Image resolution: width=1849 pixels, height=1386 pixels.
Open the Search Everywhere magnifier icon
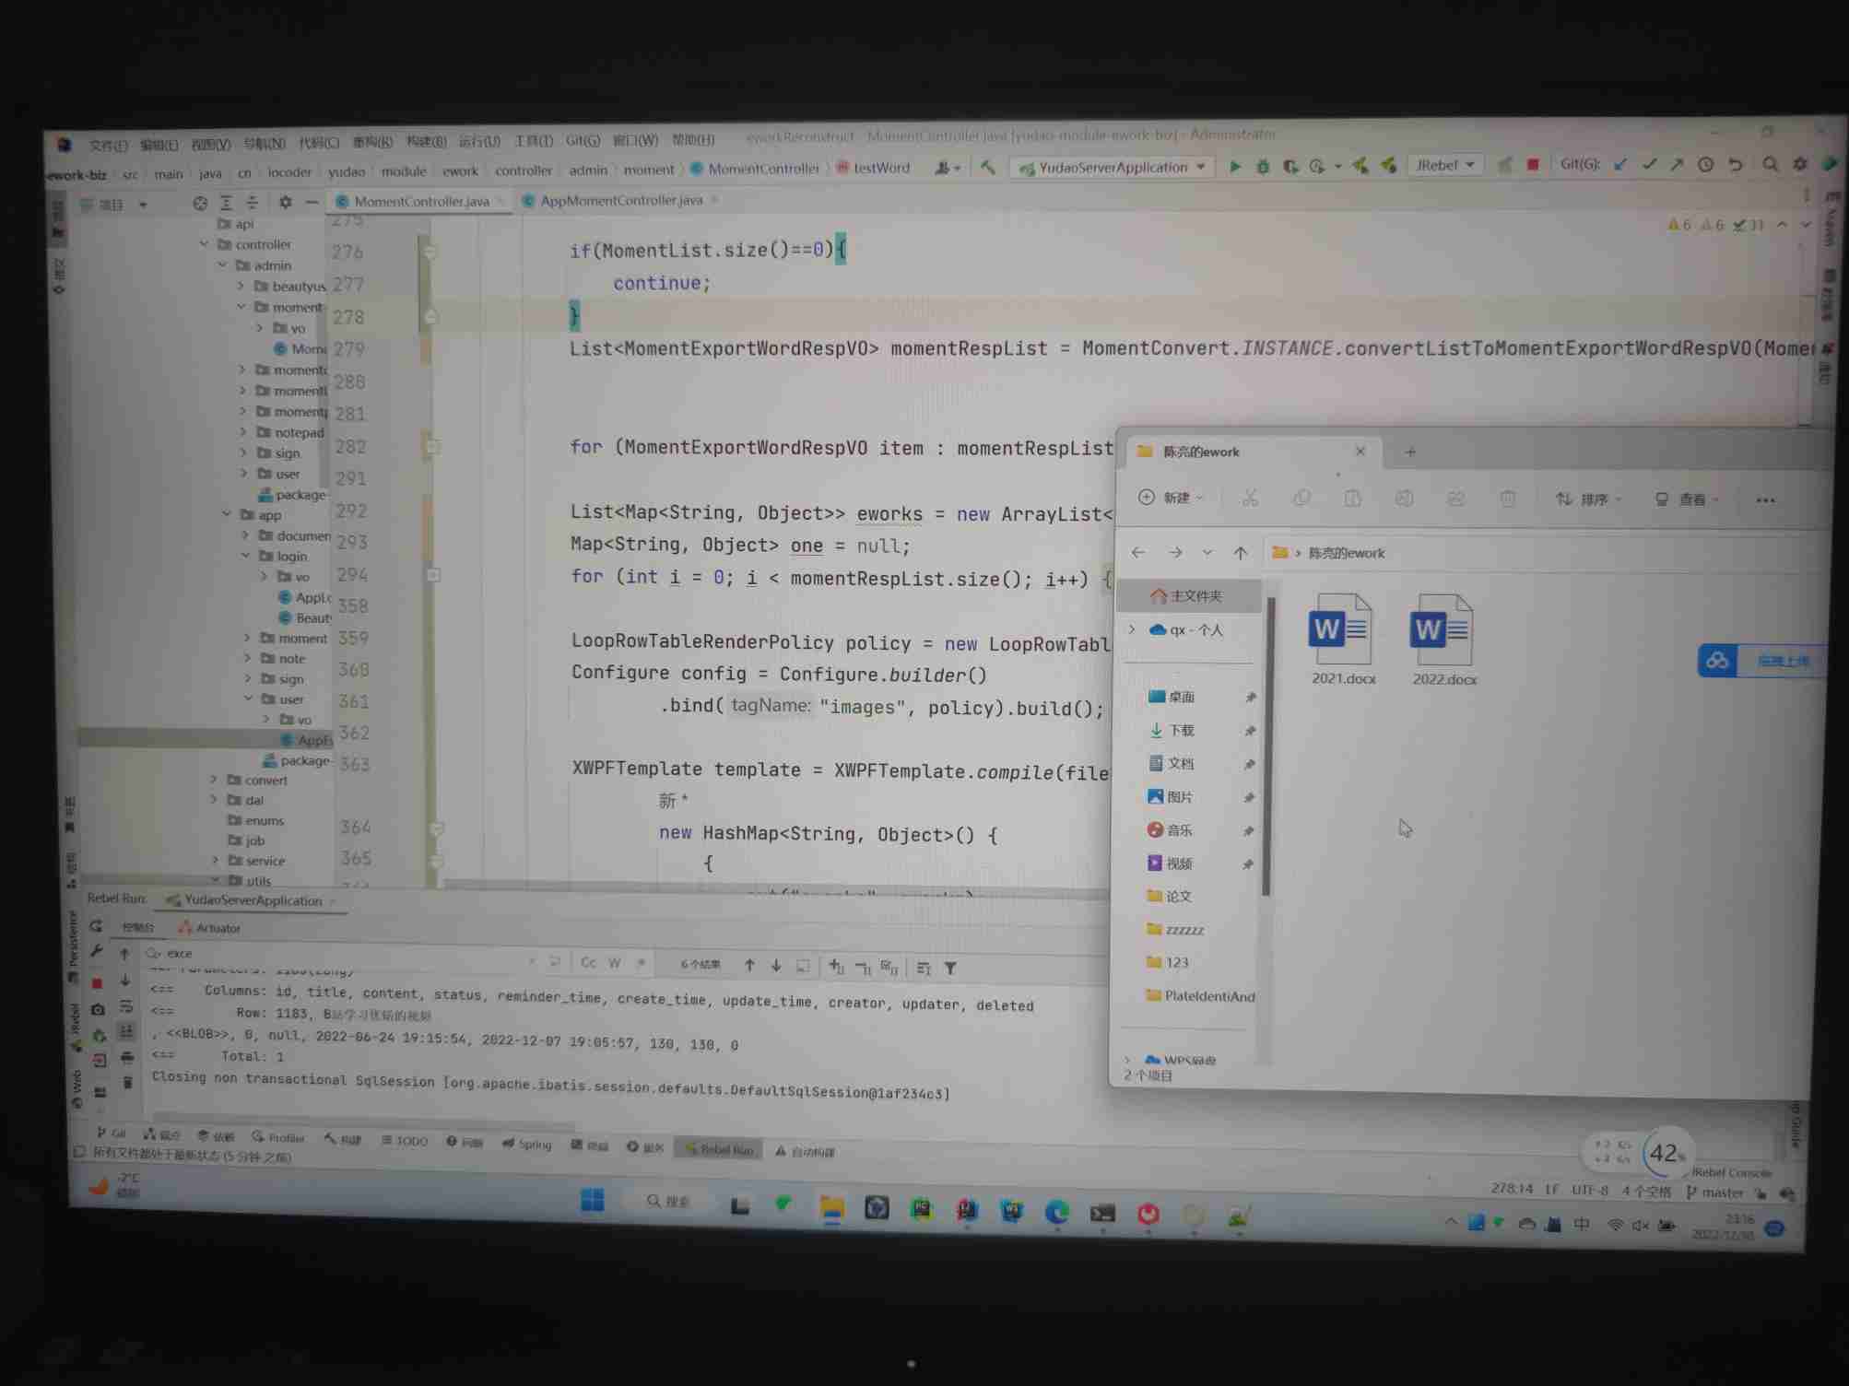[x=1770, y=164]
